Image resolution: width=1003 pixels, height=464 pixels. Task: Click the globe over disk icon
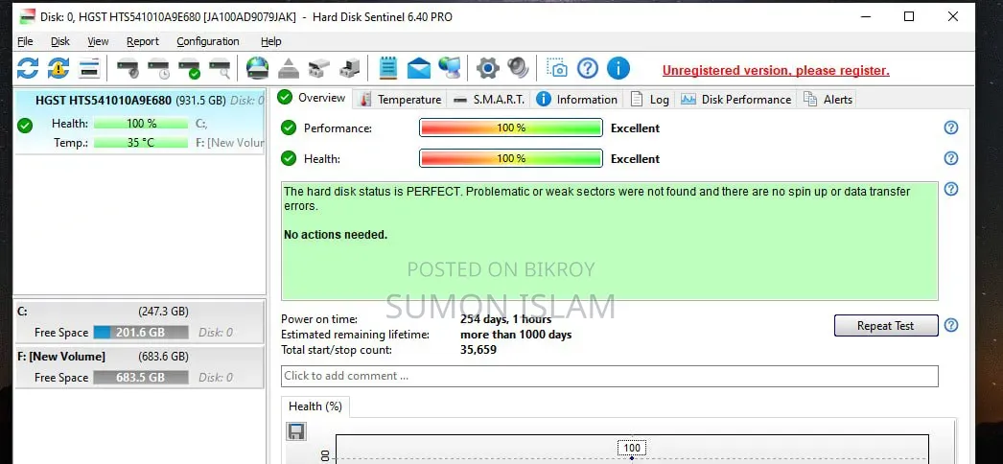pos(257,68)
